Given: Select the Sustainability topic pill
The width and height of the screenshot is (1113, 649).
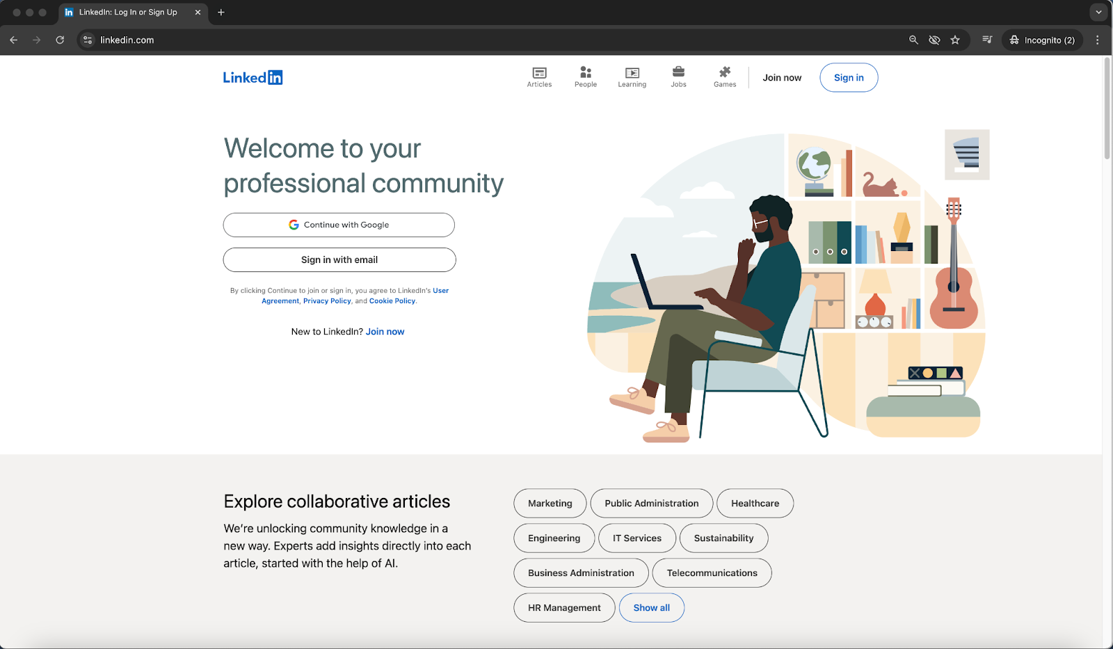Looking at the screenshot, I should (724, 538).
